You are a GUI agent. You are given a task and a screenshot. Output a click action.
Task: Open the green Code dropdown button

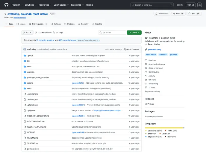click(134, 33)
